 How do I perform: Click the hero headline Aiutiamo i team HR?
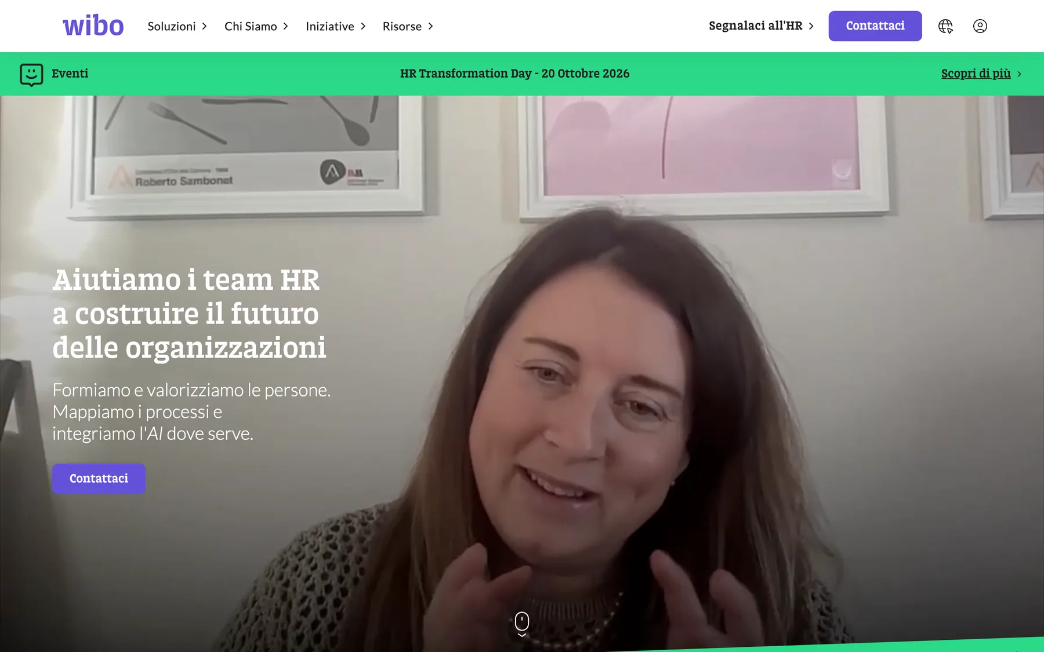(189, 314)
